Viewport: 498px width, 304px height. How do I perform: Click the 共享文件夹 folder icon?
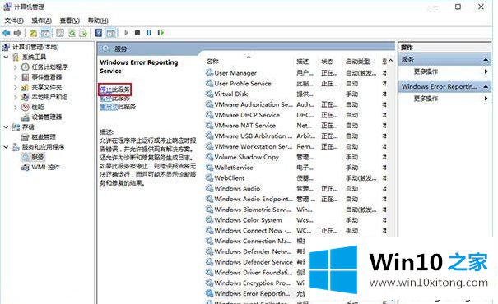25,87
